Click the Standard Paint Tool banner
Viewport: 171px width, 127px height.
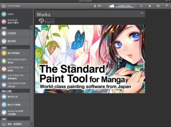click(90, 59)
